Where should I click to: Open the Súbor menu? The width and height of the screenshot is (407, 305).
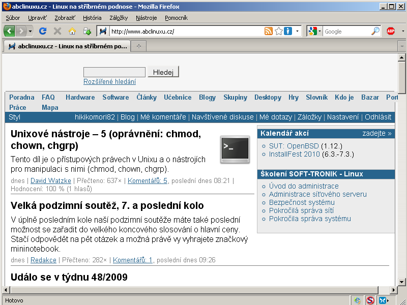(13, 18)
